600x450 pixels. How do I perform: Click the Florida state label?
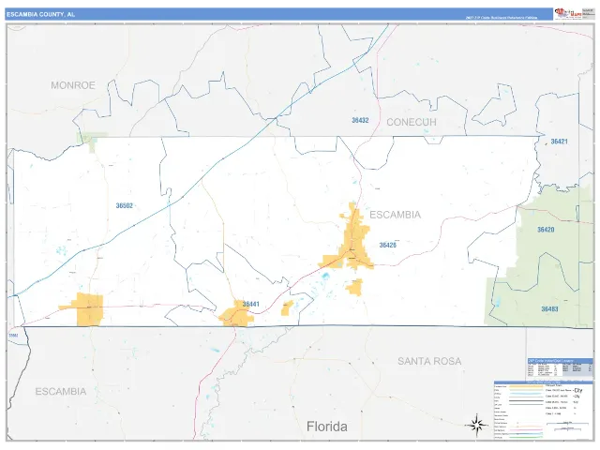327,427
